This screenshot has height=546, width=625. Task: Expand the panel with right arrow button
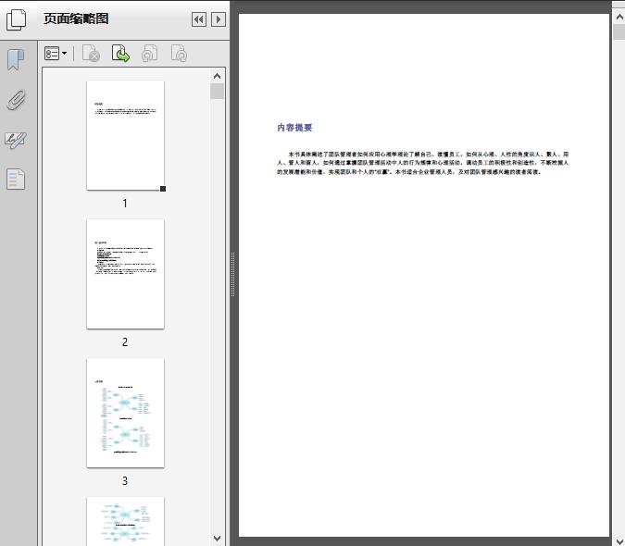[219, 19]
